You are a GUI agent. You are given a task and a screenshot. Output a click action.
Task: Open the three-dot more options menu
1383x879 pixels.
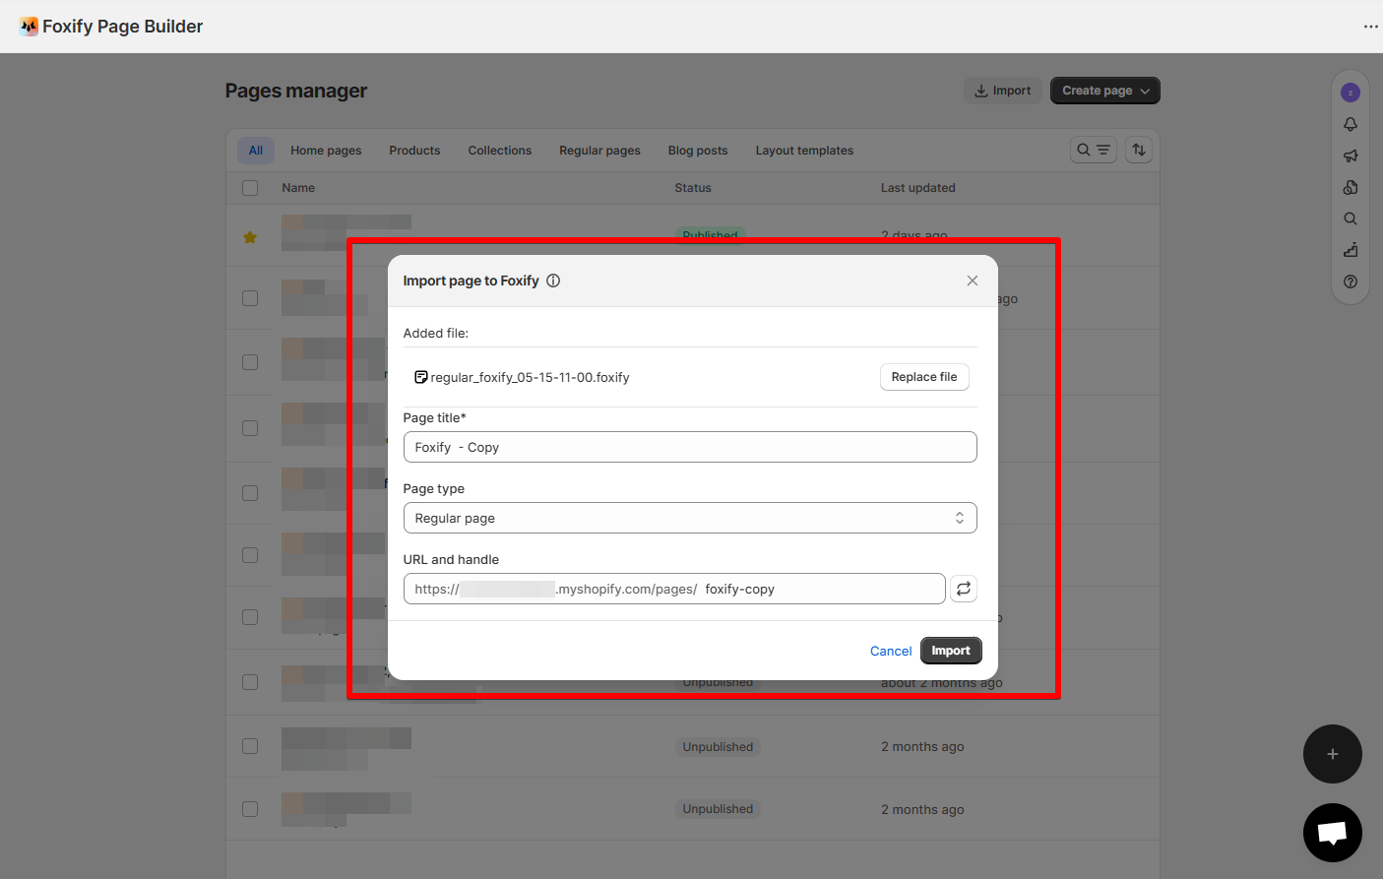click(x=1370, y=27)
